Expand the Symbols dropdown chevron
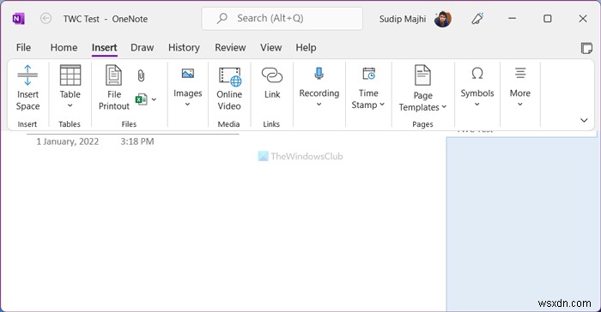The height and width of the screenshot is (312, 601). (x=477, y=104)
